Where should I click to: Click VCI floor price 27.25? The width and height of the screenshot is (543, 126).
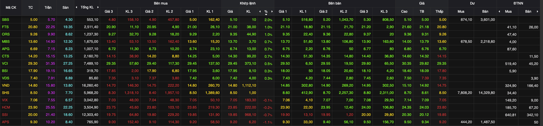68,64
